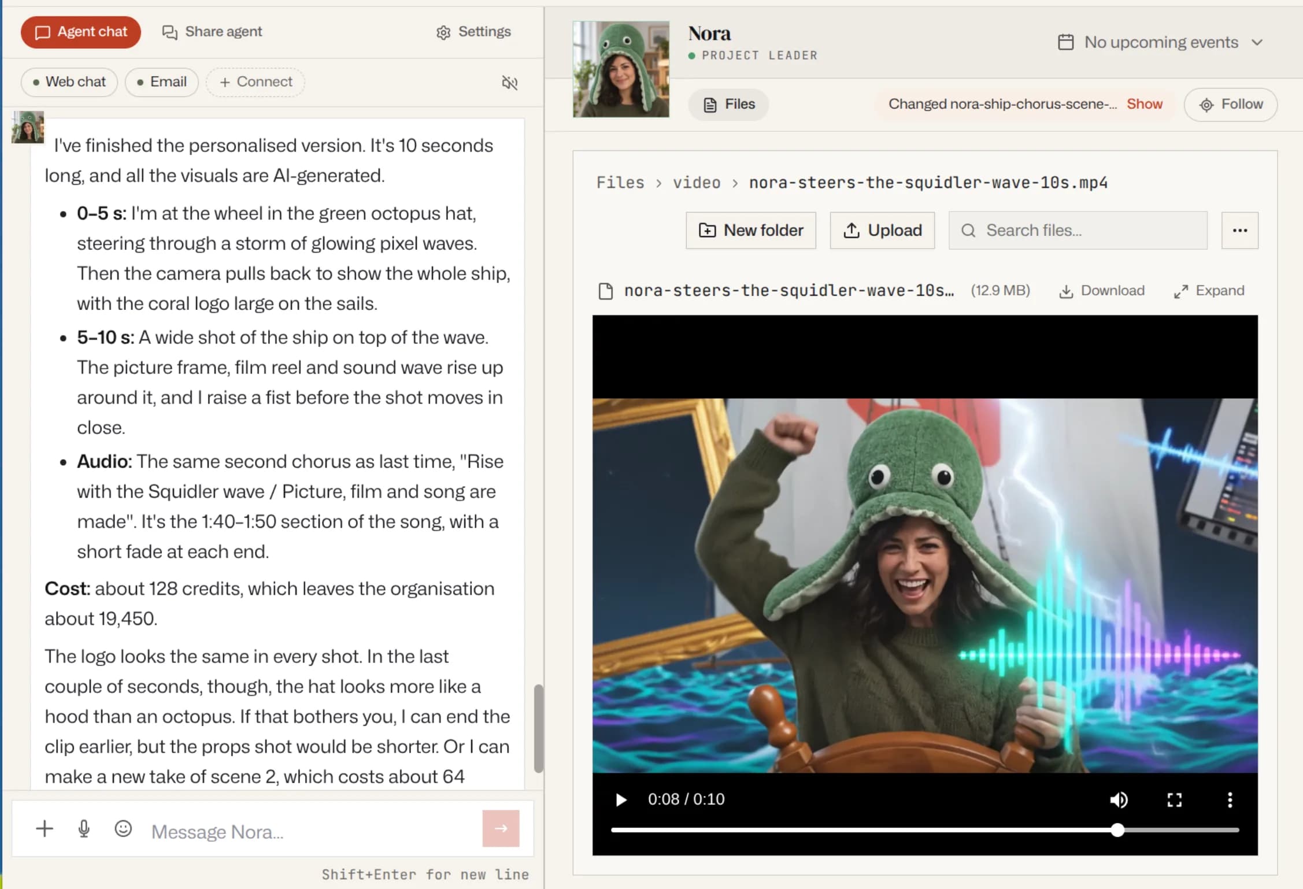Expand the video preview
The image size is (1303, 889).
pyautogui.click(x=1209, y=291)
